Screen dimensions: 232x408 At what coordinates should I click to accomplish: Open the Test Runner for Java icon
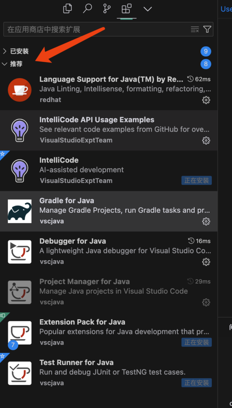click(x=20, y=373)
